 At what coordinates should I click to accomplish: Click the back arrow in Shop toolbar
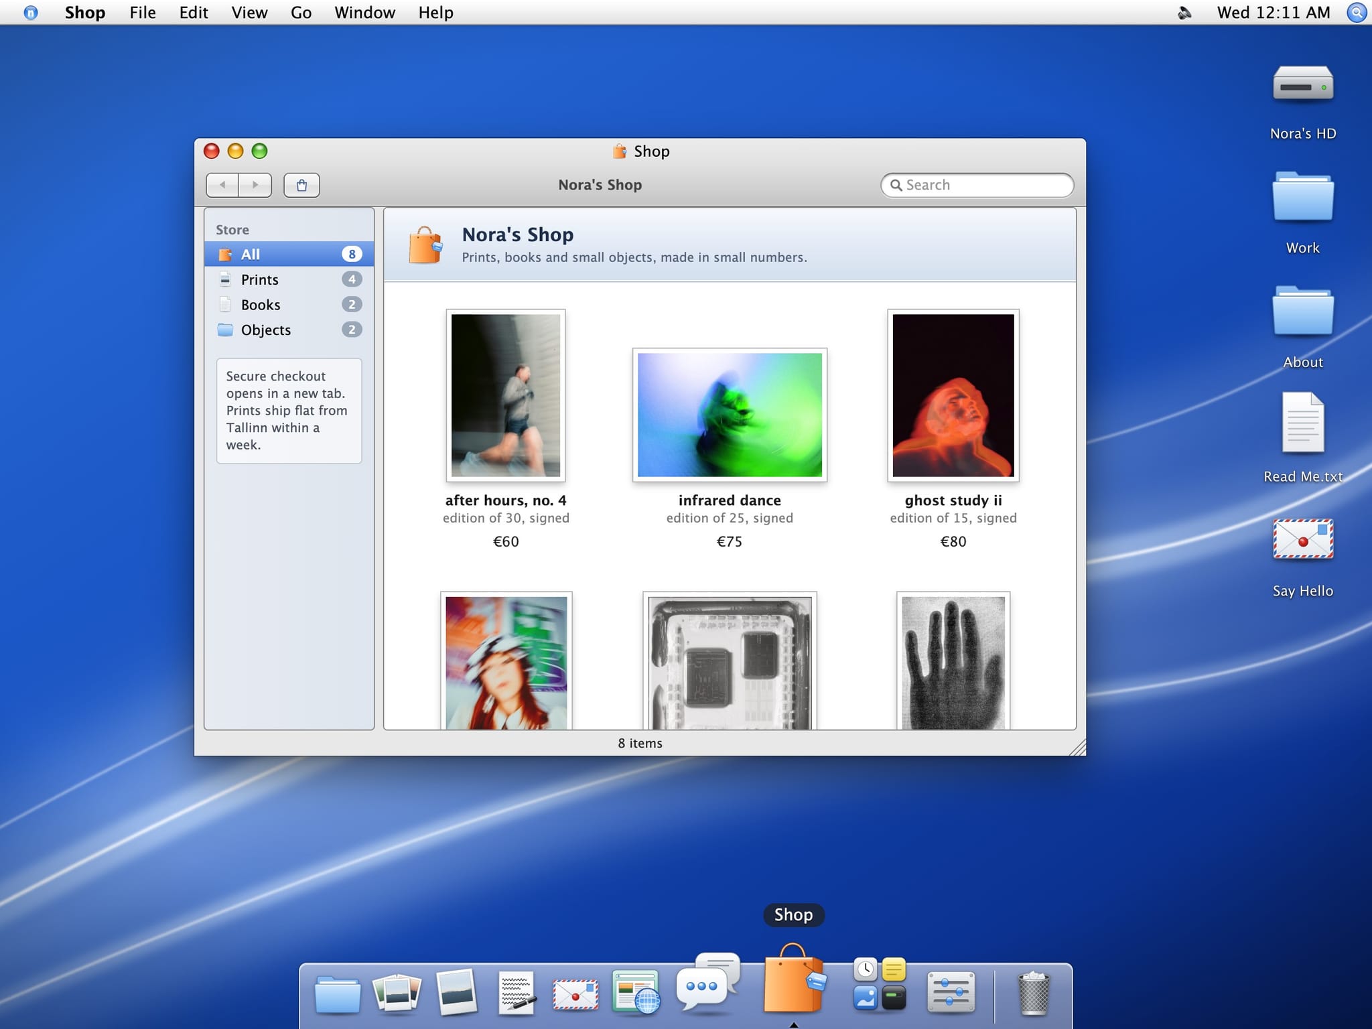[x=222, y=185]
